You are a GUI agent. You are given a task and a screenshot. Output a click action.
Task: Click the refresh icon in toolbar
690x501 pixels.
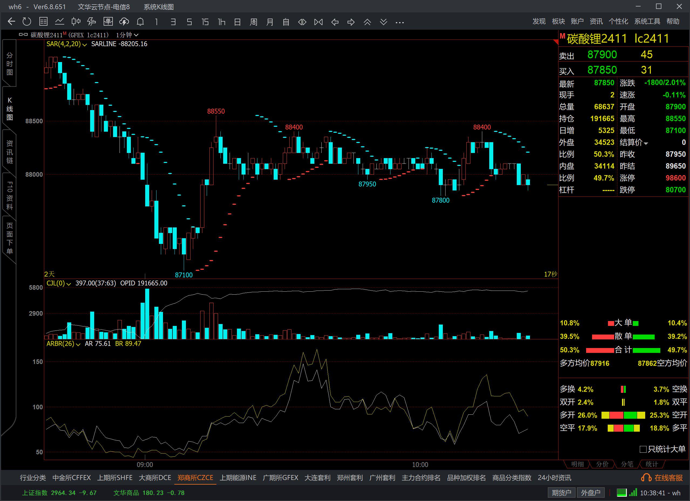pos(27,22)
